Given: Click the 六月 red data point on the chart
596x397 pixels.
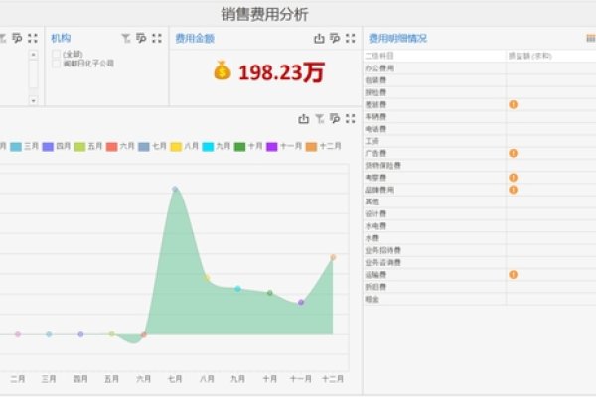Looking at the screenshot, I should coord(144,334).
